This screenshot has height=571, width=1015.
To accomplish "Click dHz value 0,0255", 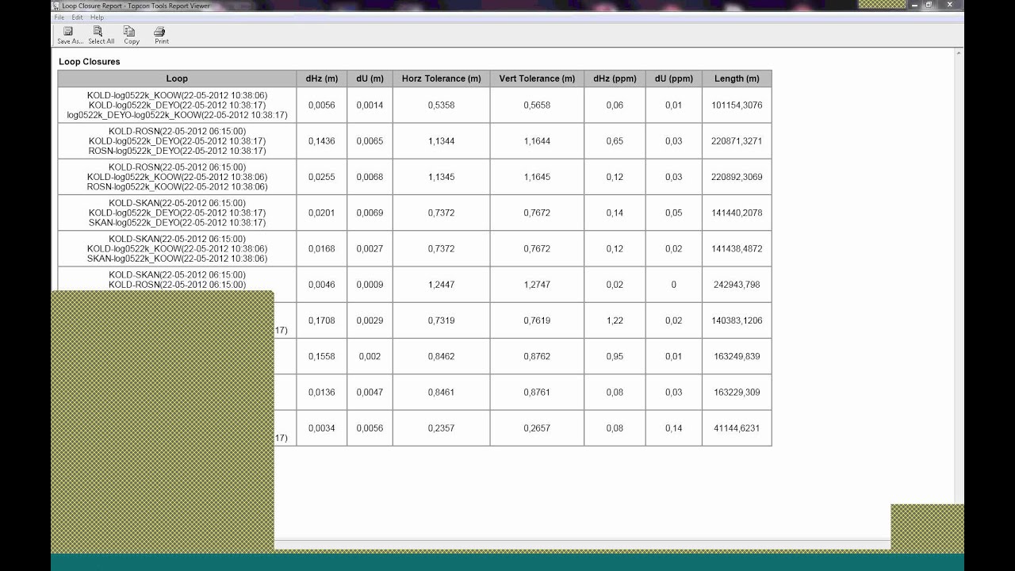I will (x=322, y=177).
